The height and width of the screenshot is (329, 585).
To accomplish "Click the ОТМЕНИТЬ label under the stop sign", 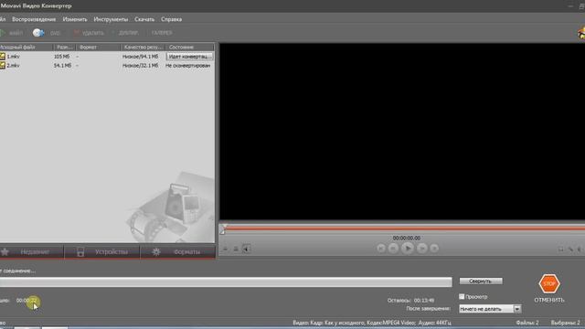I will [x=549, y=300].
